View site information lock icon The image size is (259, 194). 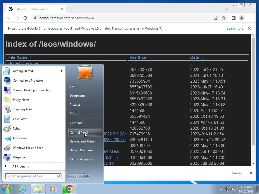point(35,18)
